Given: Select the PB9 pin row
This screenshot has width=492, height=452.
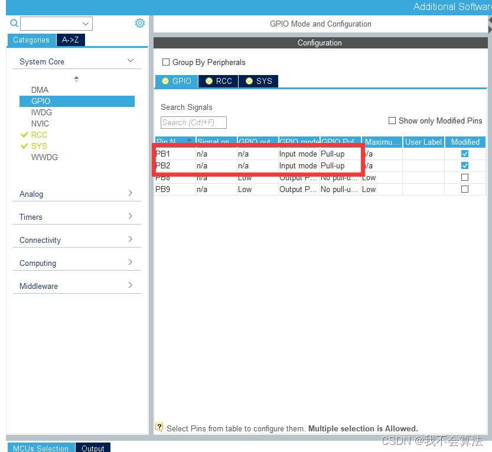Looking at the screenshot, I should coord(320,189).
